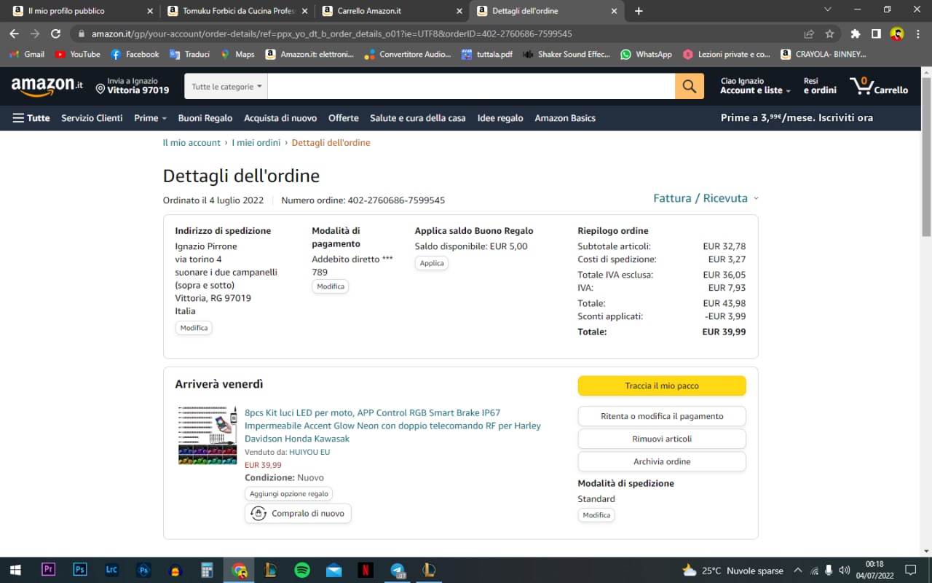Click the LED kit product thumbnail

click(x=208, y=435)
